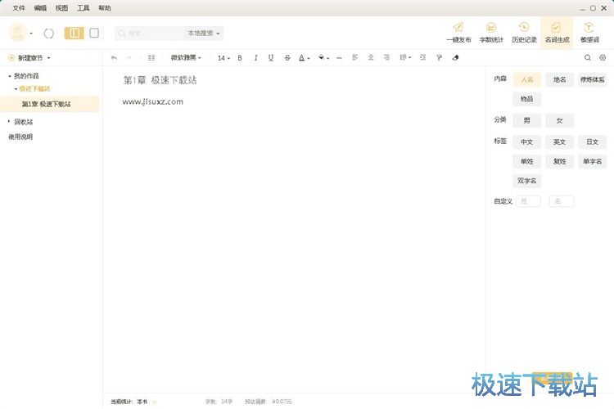Select the 英文 tag

click(x=560, y=142)
